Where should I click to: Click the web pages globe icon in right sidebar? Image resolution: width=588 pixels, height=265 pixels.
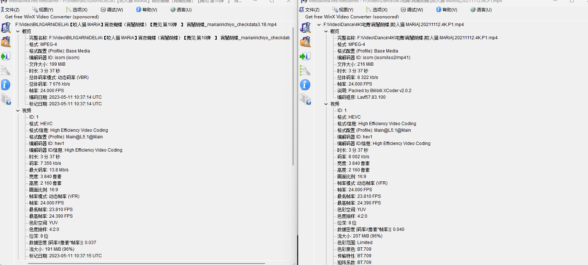pos(305,99)
